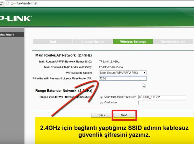The image size is (194, 144).
Task: Go to the Review Settings step
Action: tap(173, 41)
